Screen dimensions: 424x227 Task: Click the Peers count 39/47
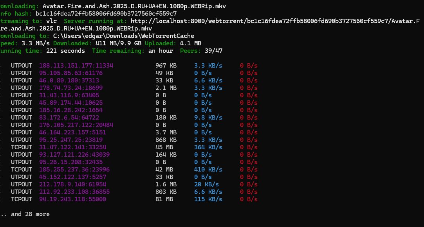(x=214, y=51)
